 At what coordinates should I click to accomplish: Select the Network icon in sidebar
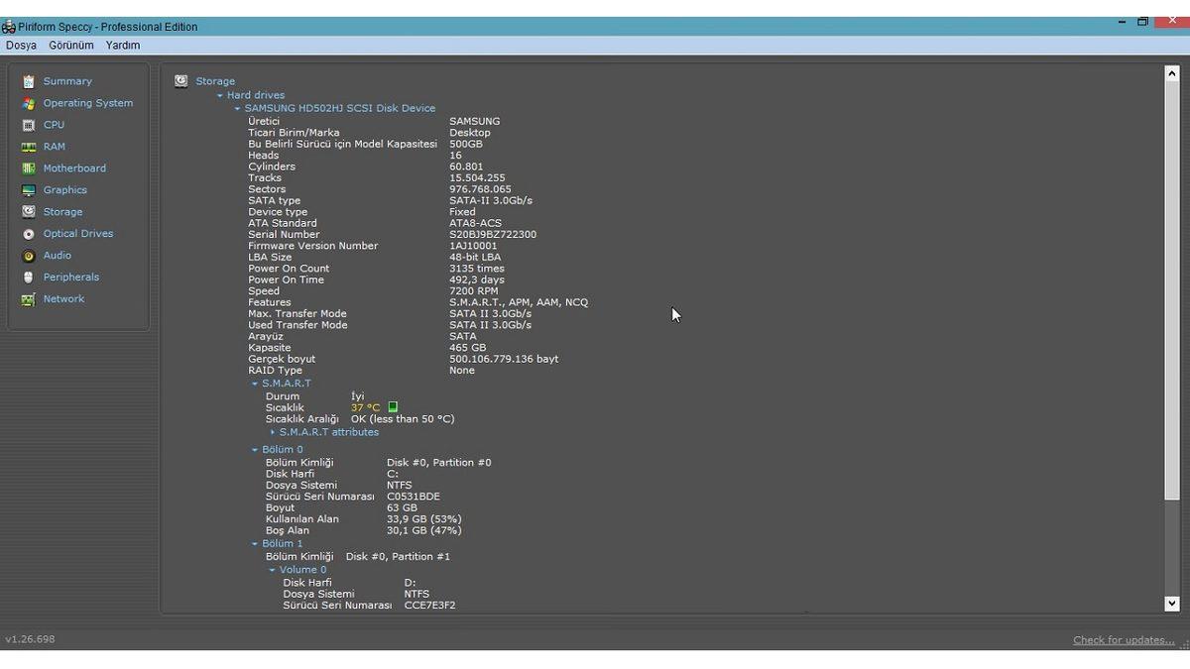click(29, 299)
